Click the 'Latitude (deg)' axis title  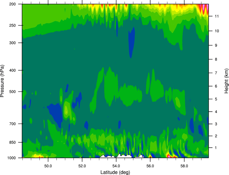click(x=115, y=172)
